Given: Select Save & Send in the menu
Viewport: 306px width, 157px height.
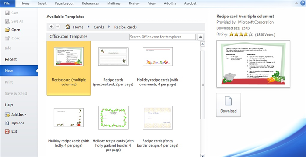Looking at the screenshot, I should tap(16, 93).
